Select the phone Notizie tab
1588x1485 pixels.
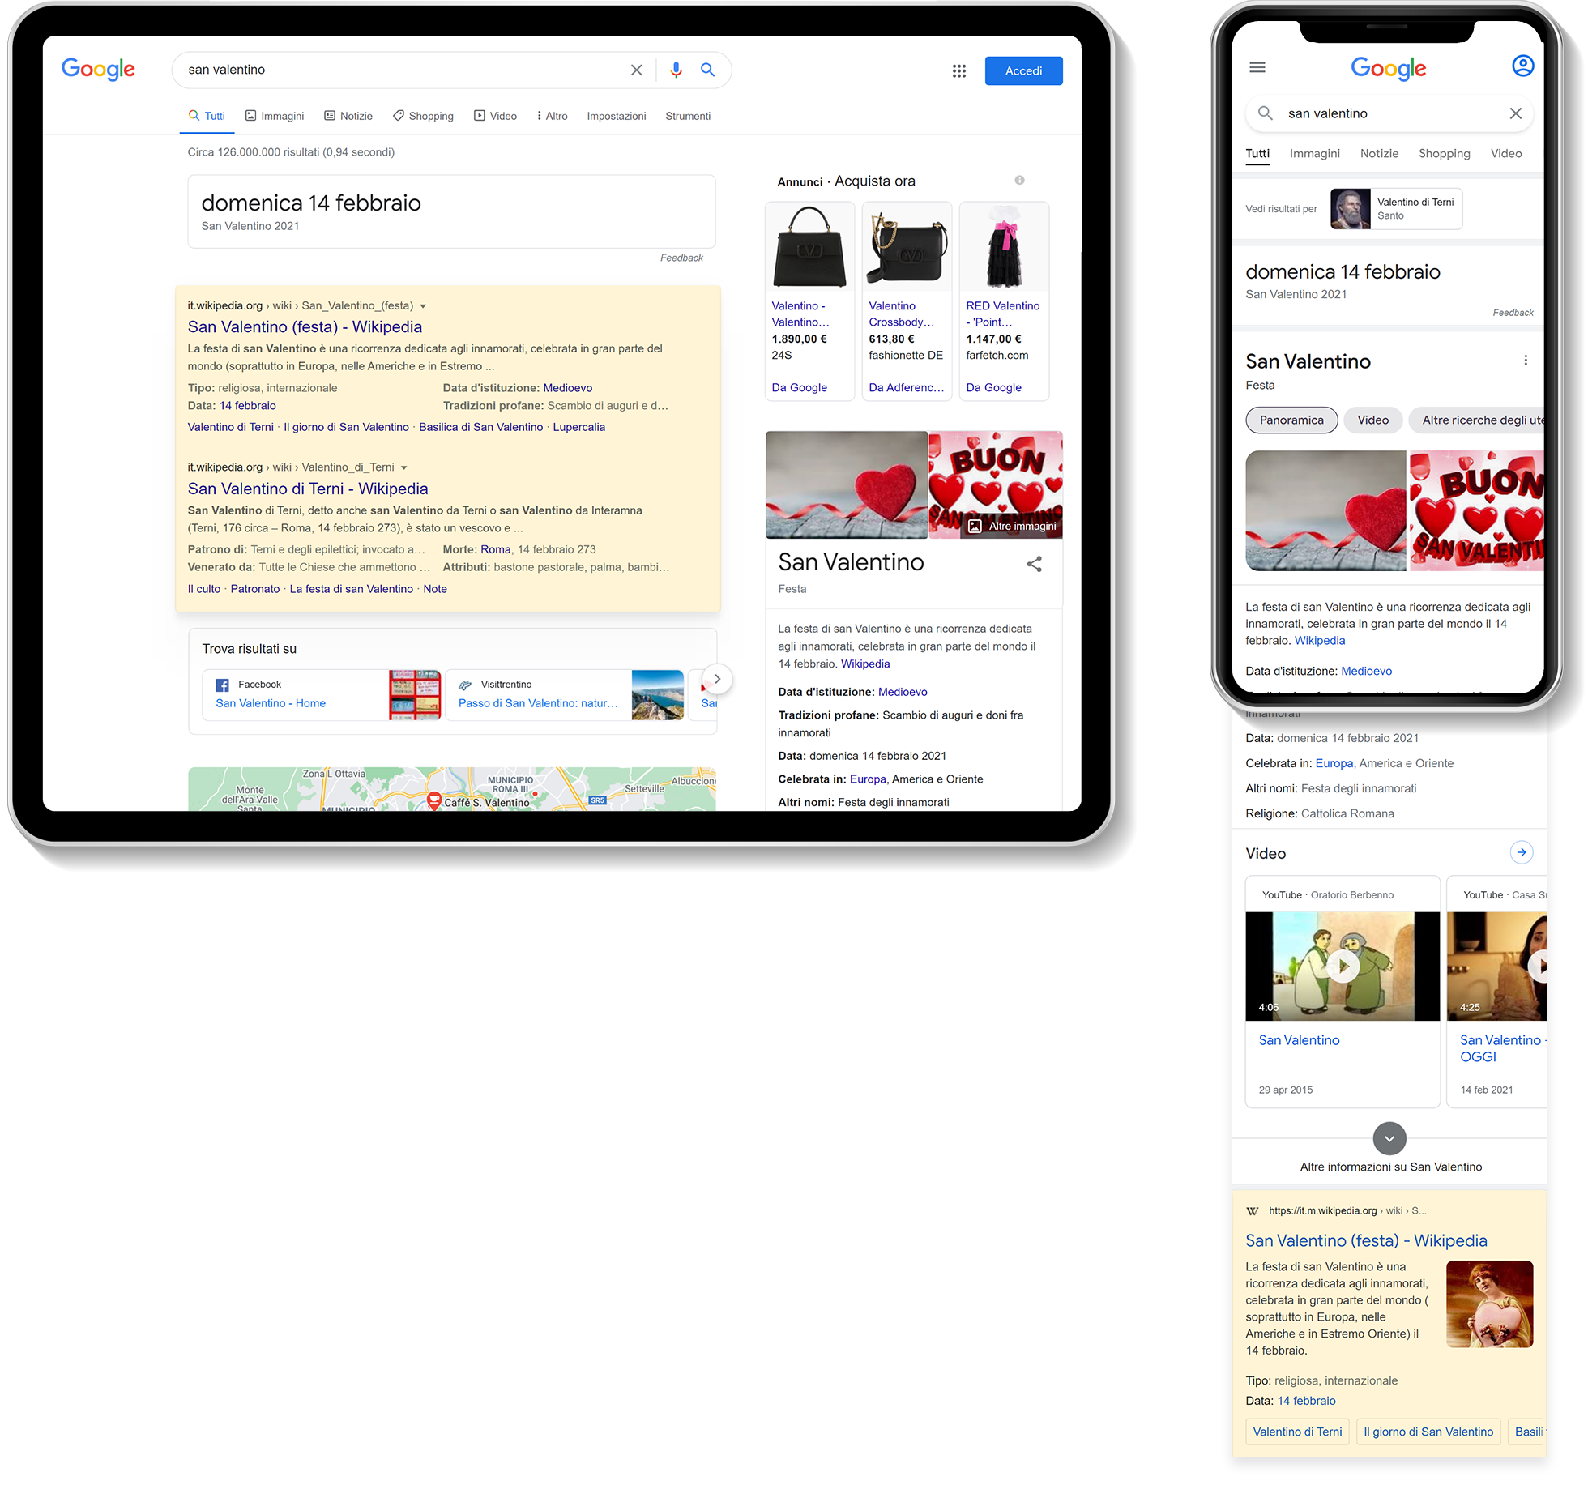coord(1379,153)
